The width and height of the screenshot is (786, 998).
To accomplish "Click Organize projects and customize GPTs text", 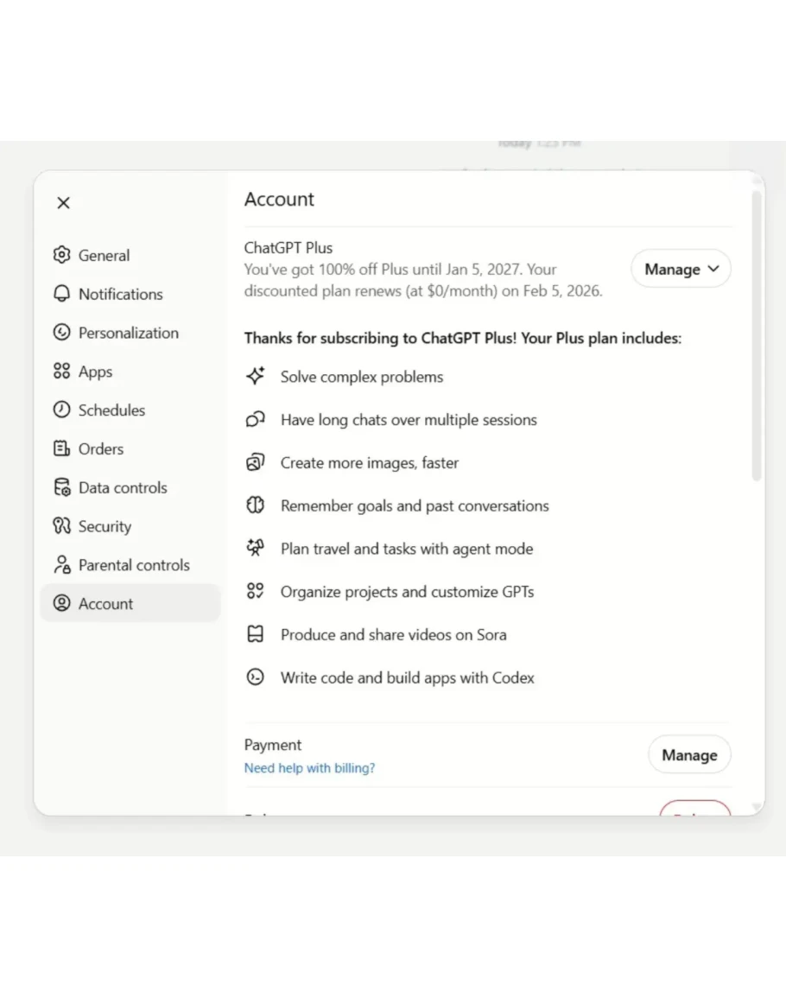I will point(408,592).
